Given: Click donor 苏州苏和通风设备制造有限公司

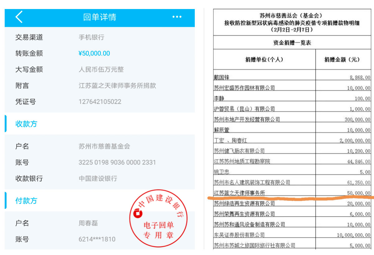Looking at the screenshot, I should (249, 224).
